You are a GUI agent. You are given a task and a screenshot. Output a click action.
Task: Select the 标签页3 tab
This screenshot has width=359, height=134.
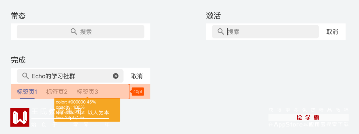[87, 92]
